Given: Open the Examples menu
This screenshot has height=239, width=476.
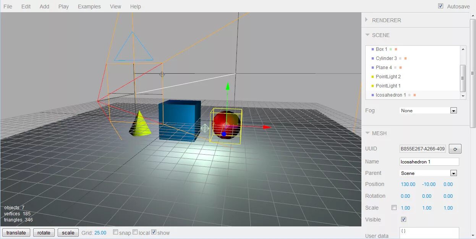Looking at the screenshot, I should click(89, 6).
